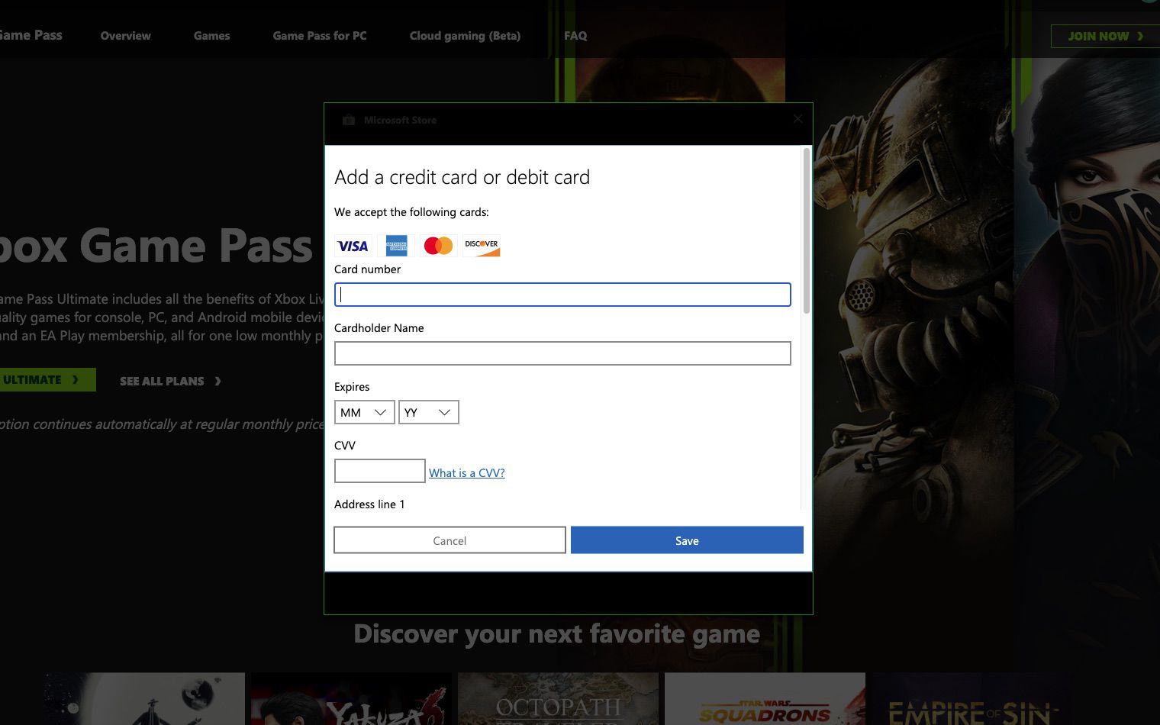
Task: Click 'Discover your next favorite game' heading
Action: (557, 634)
